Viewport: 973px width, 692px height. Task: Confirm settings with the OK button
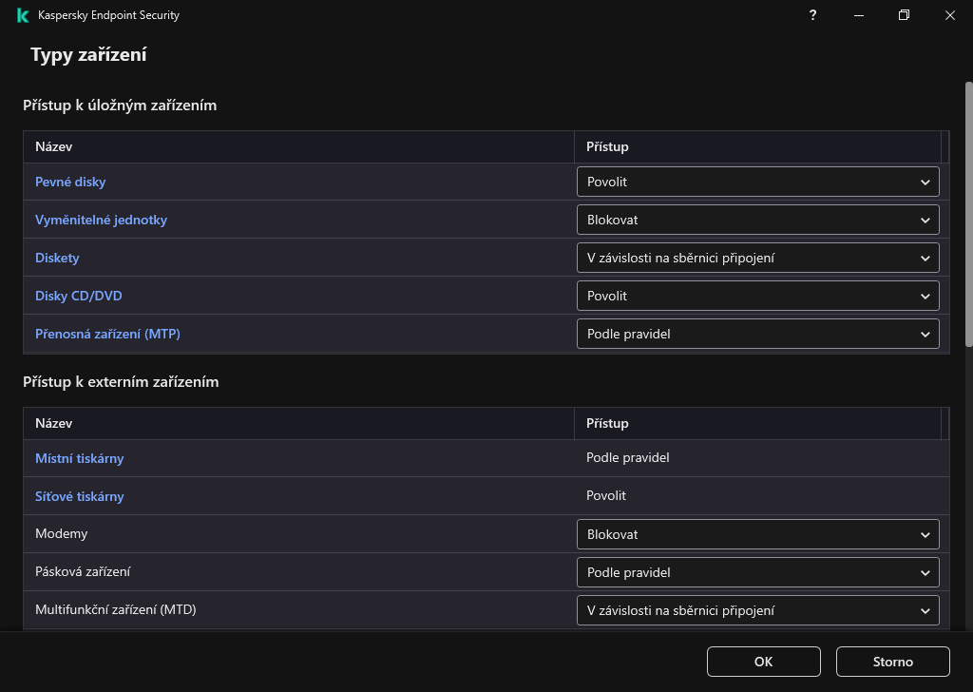pos(763,662)
